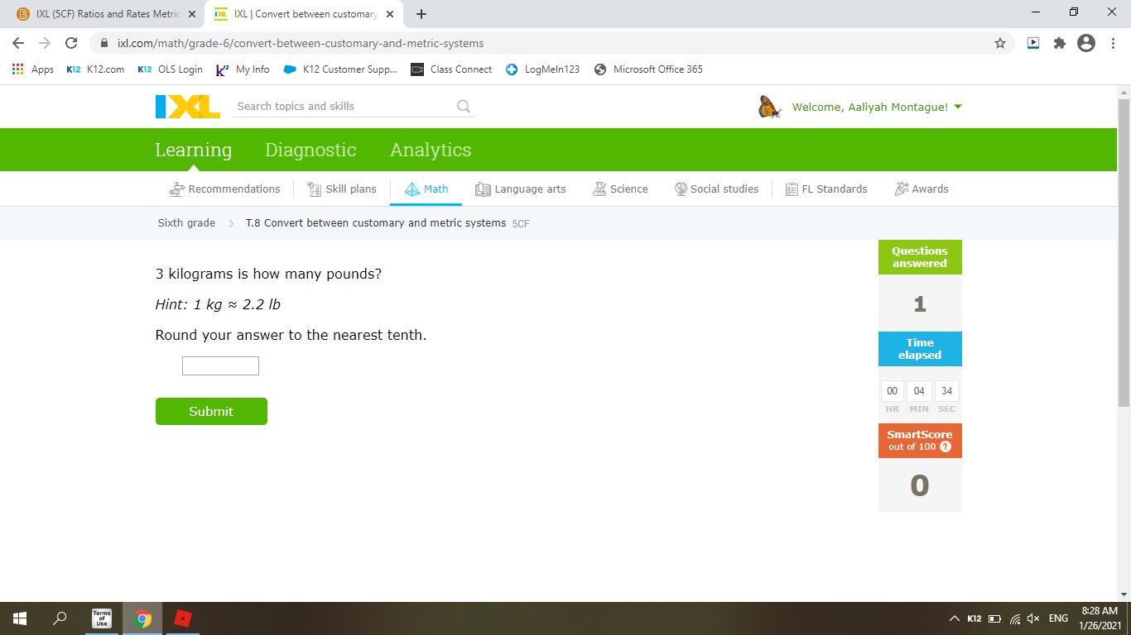Switch to the Analytics tab
The width and height of the screenshot is (1131, 635).
431,150
